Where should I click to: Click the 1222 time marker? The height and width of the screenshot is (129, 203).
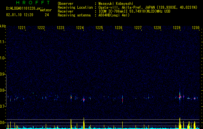pyautogui.click(x=41, y=28)
